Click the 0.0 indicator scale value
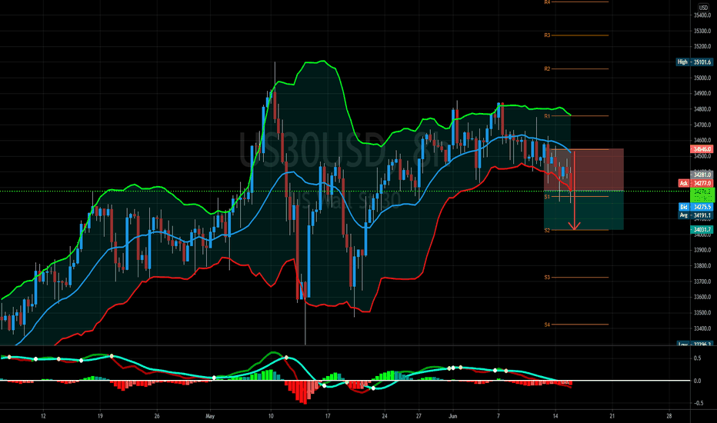The image size is (717, 423). pos(697,381)
